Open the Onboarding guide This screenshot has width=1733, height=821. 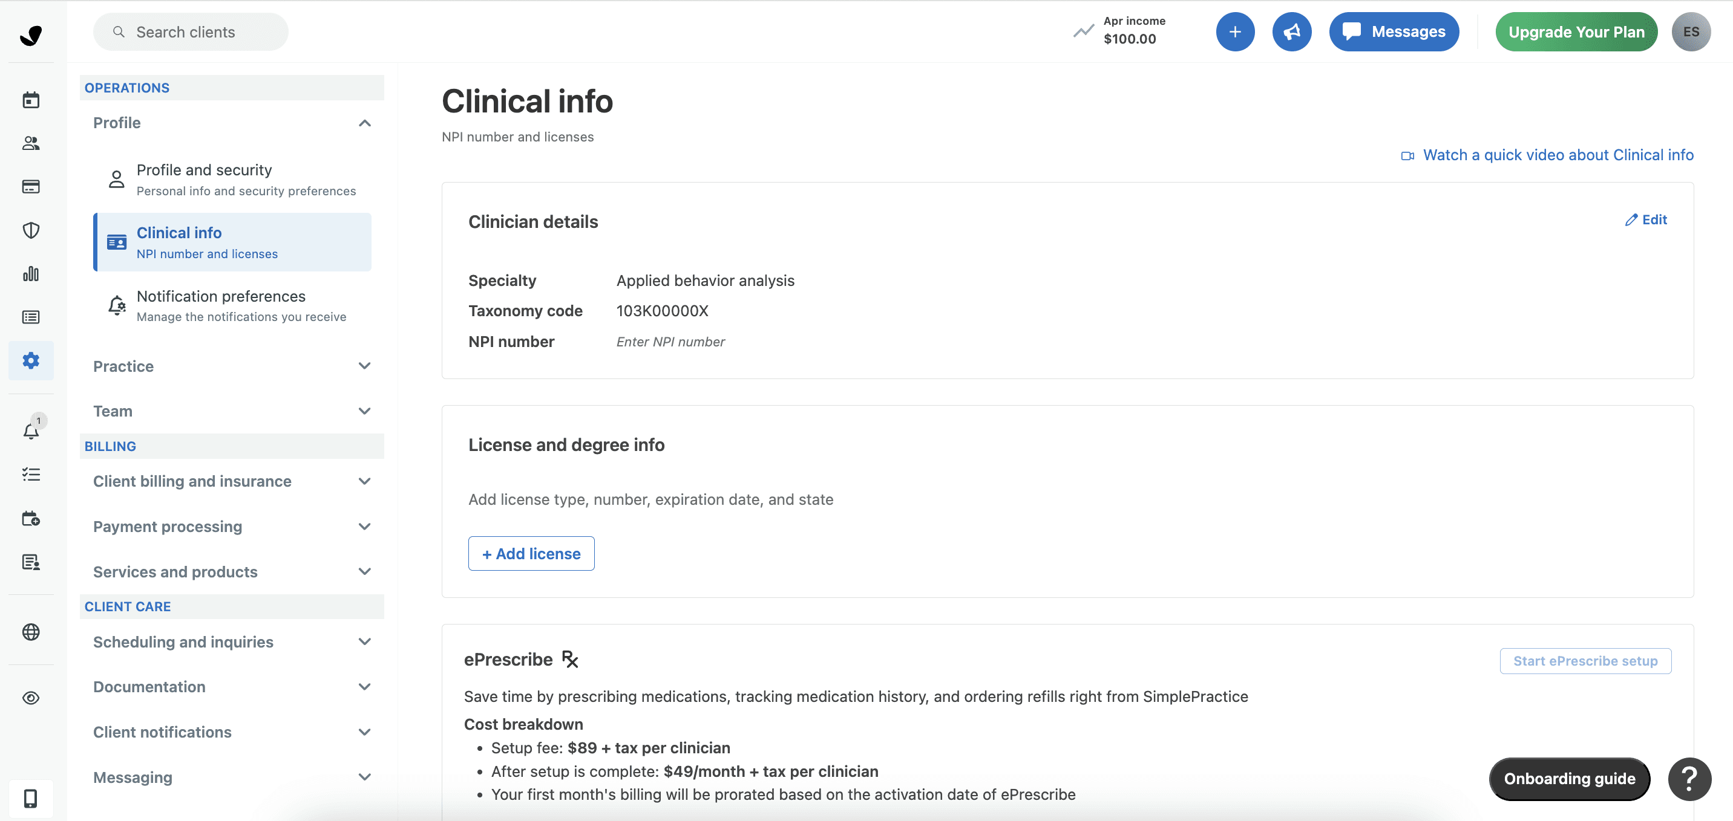click(1569, 779)
